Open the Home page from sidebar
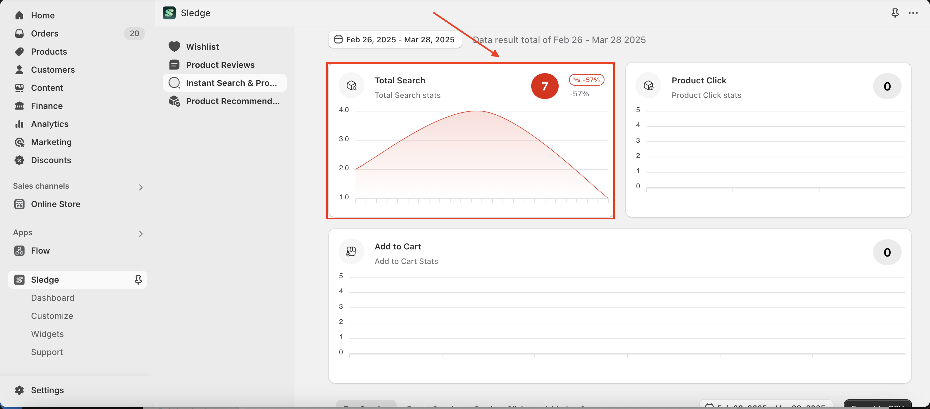The image size is (930, 409). click(43, 15)
